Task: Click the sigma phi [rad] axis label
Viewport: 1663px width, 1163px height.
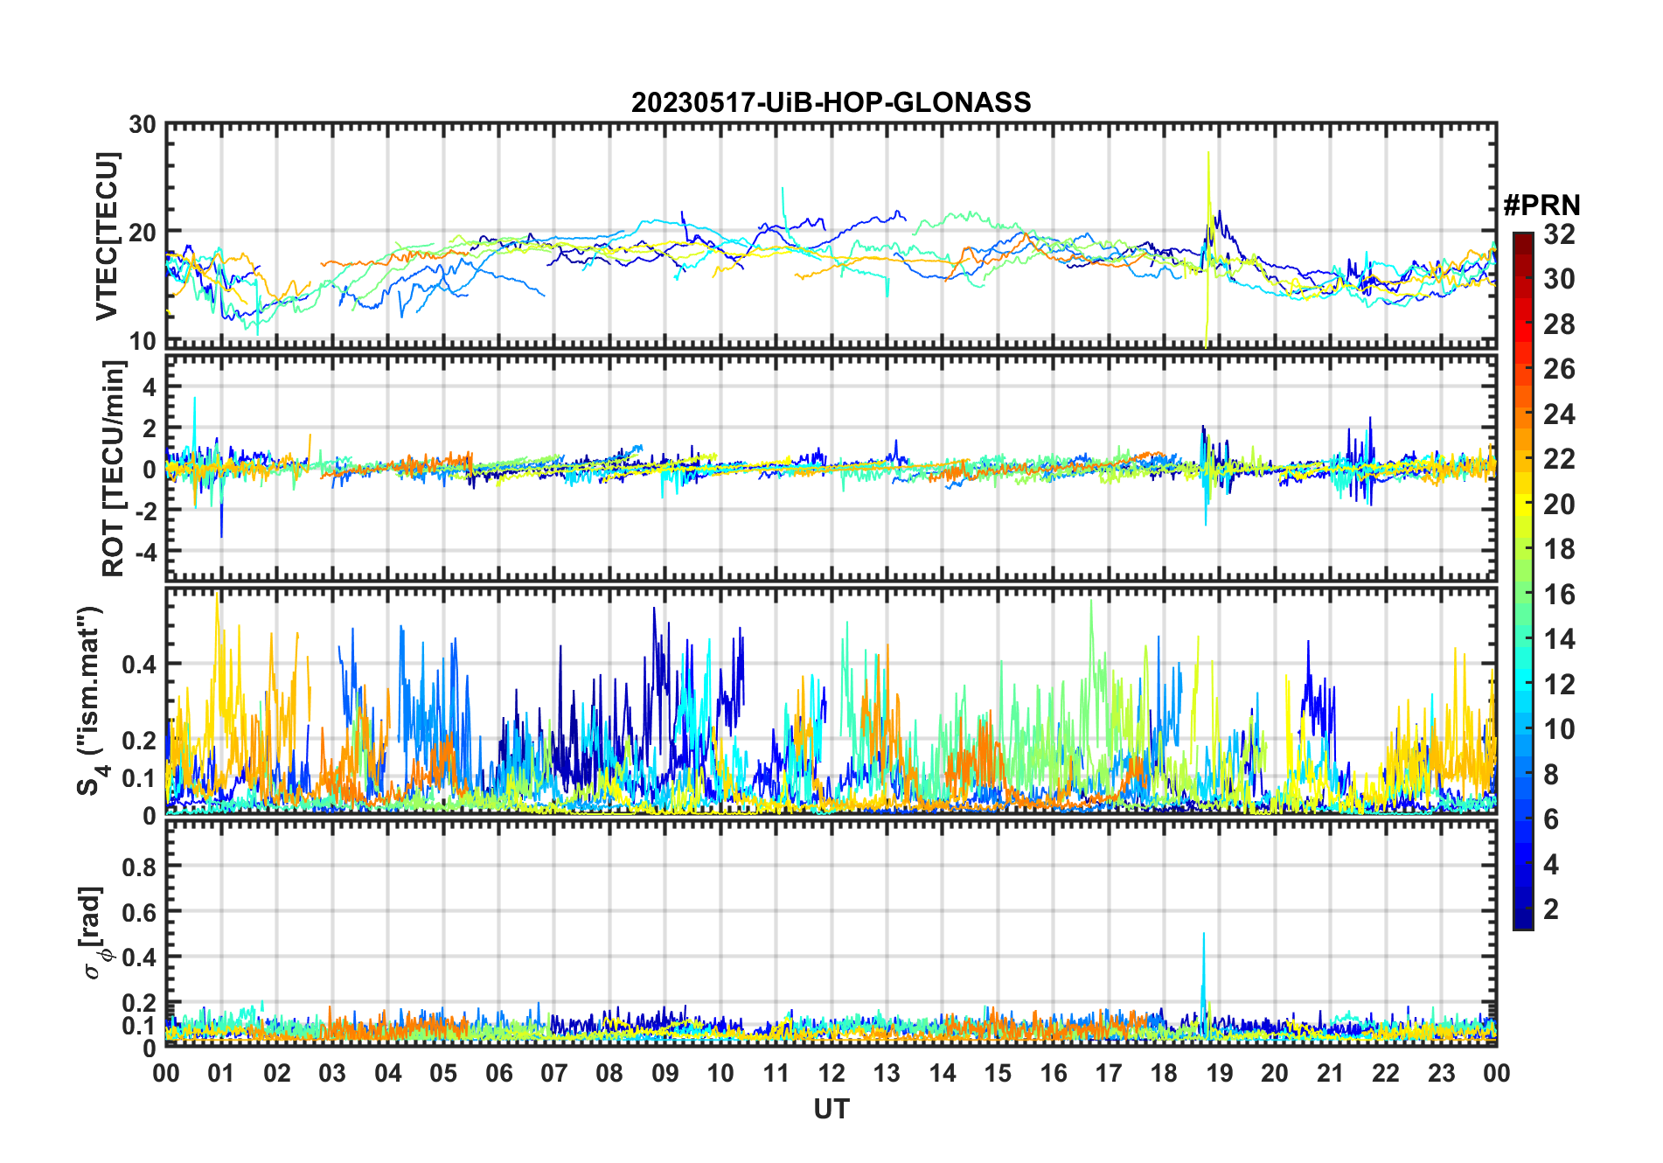Action: pos(94,933)
